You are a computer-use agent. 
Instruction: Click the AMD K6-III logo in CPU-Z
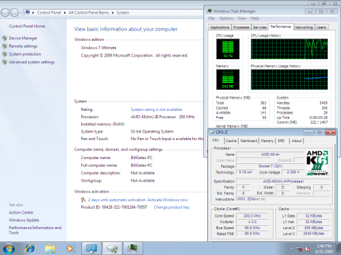[x=317, y=163]
